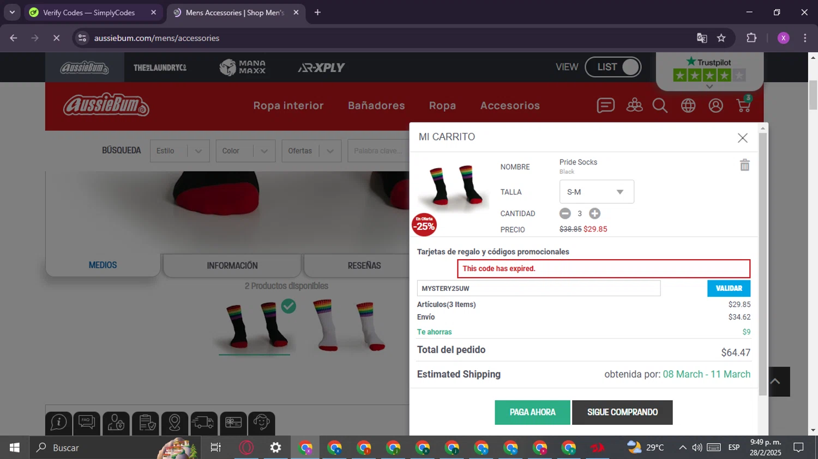Toggle the LIST view switch

tap(613, 67)
